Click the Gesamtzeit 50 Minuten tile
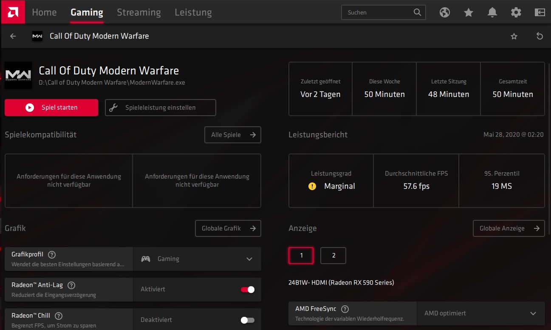 click(x=513, y=89)
